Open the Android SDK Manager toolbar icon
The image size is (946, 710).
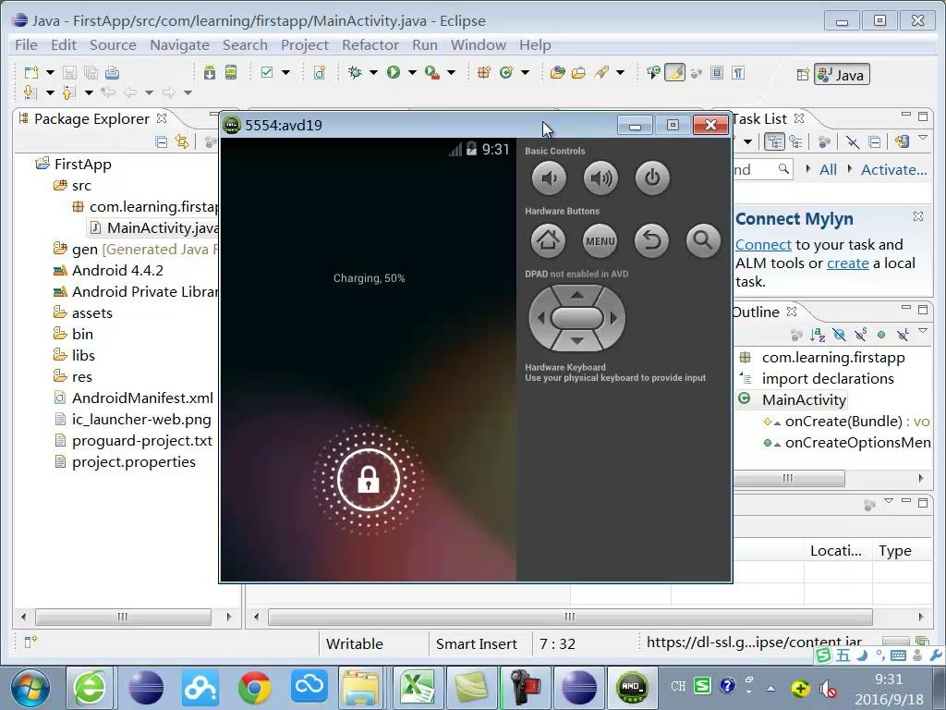pyautogui.click(x=210, y=73)
